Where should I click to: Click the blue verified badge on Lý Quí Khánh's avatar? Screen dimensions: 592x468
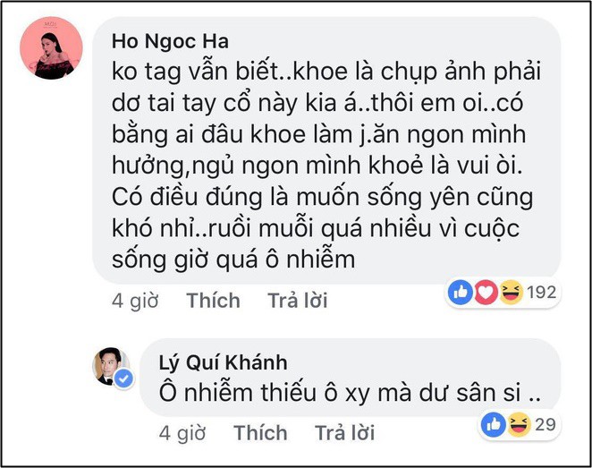[x=125, y=379]
